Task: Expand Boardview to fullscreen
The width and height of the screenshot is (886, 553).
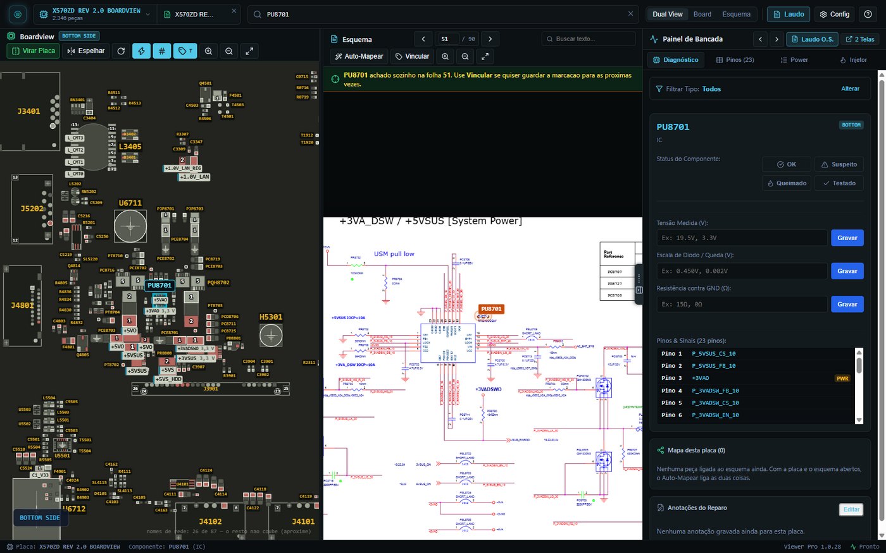Action: click(249, 51)
